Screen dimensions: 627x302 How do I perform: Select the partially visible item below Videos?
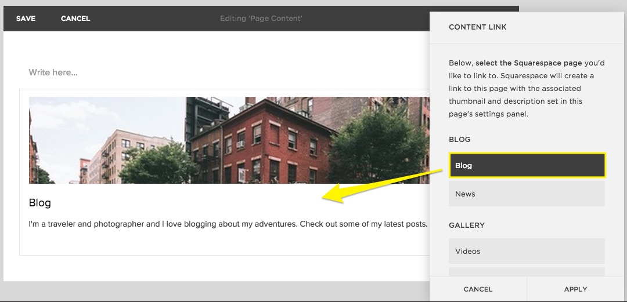coord(527,272)
